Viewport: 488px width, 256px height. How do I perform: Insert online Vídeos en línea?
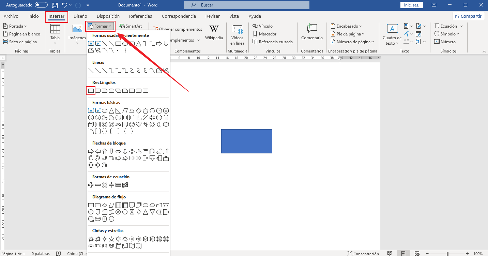coord(237,35)
